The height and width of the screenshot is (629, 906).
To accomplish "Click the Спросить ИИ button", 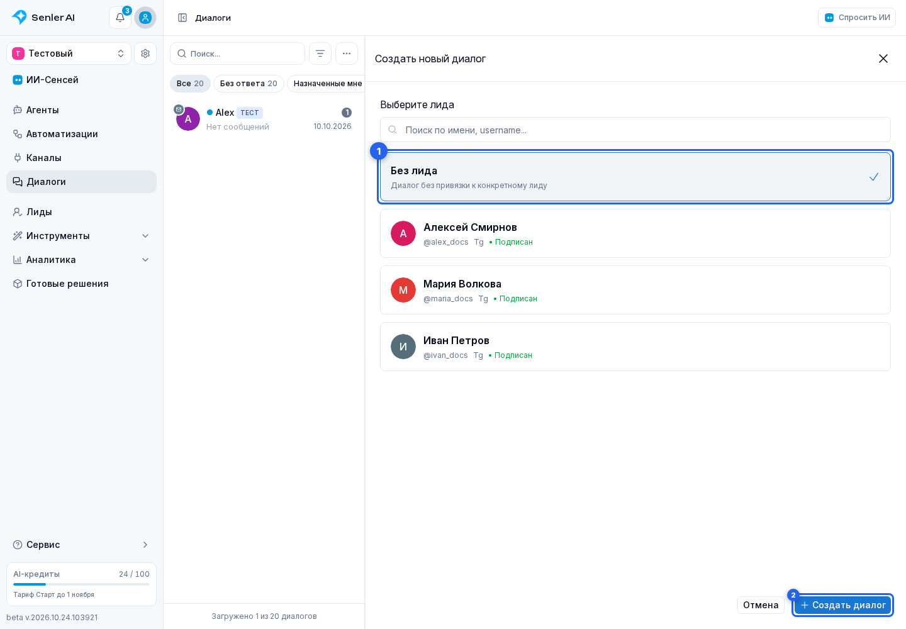I will click(857, 18).
